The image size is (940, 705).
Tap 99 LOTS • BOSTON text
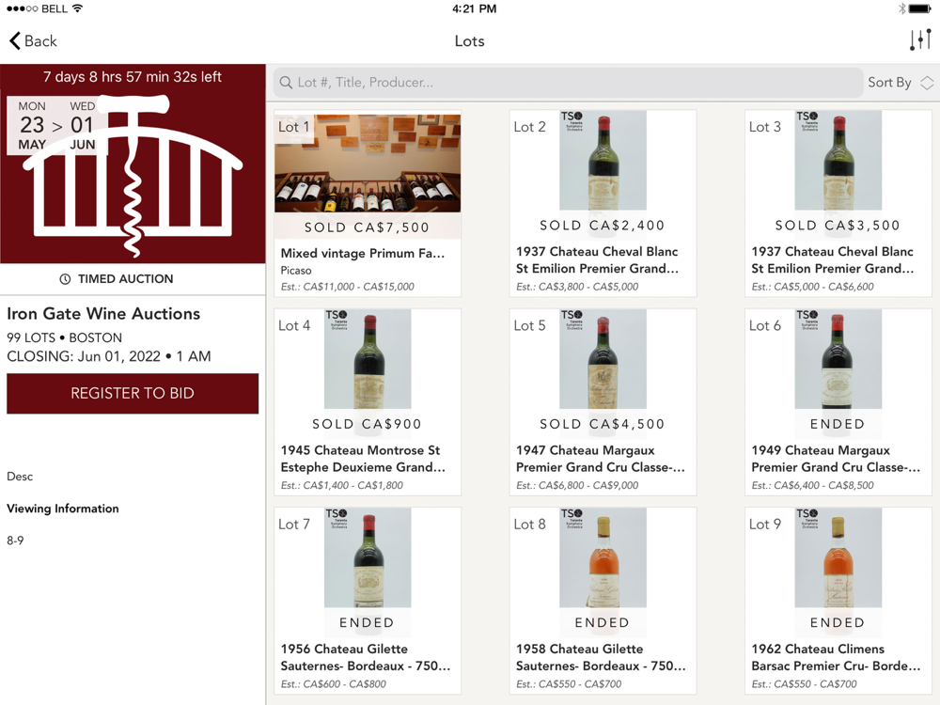(64, 337)
